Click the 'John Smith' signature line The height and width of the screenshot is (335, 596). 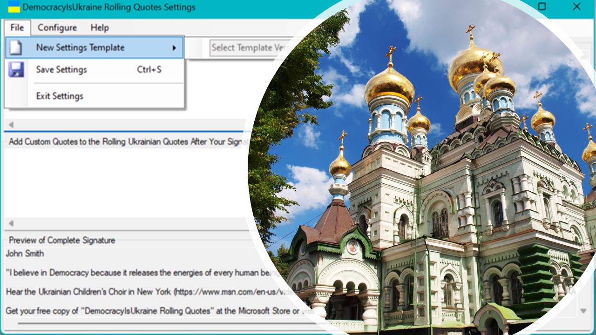click(25, 254)
